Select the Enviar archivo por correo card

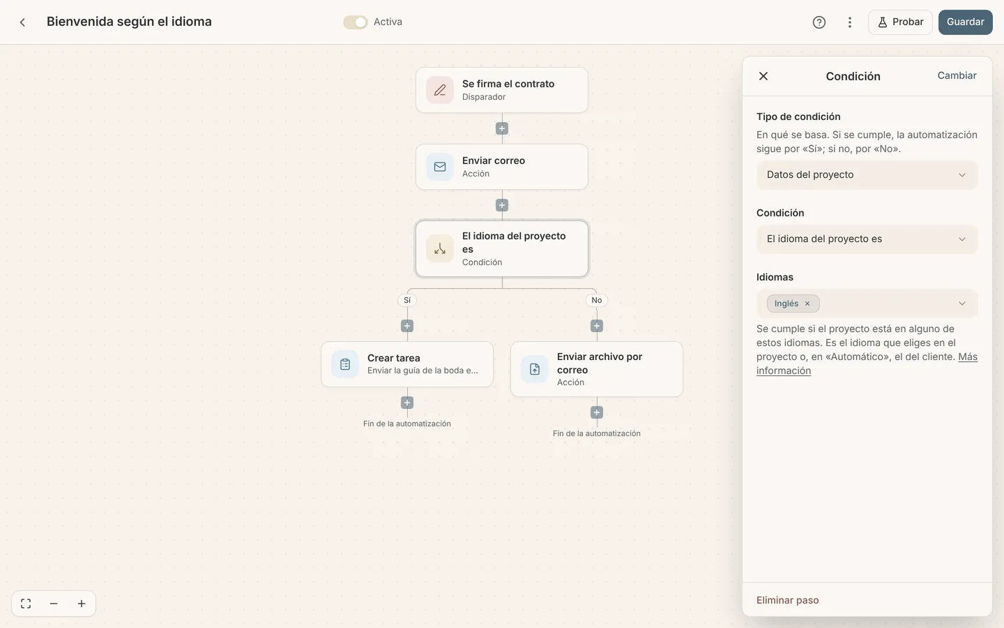(597, 369)
